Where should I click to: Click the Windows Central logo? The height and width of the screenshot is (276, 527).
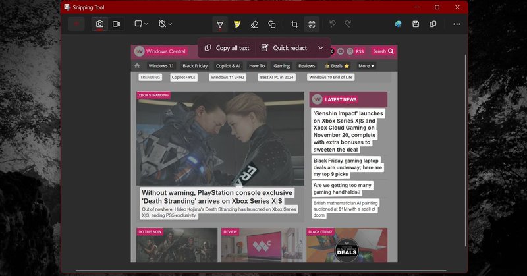click(160, 51)
